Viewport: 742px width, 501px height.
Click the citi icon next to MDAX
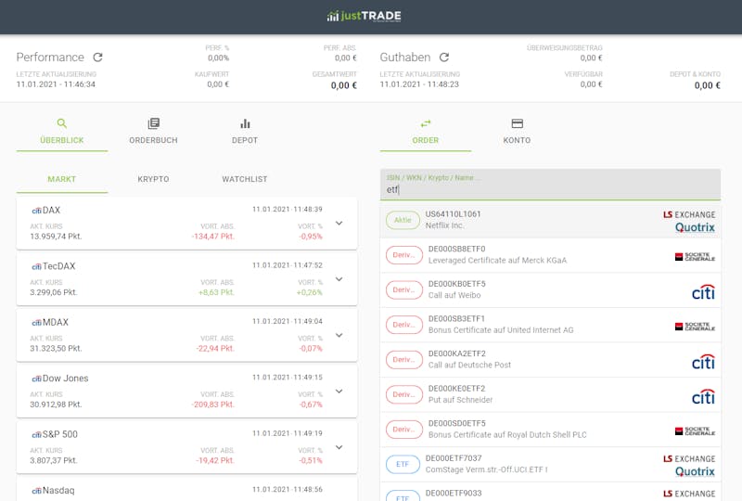(36, 323)
